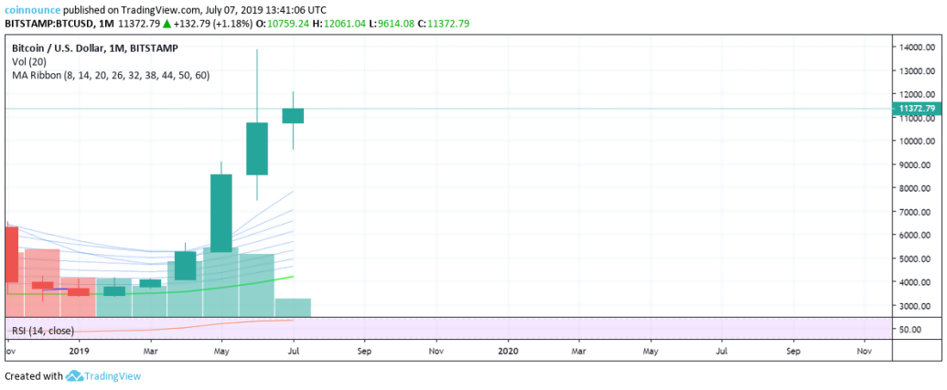Click the BITSTAMP:BTCUSD symbol in header
Viewport: 947px width, 390px height.
[x=48, y=24]
